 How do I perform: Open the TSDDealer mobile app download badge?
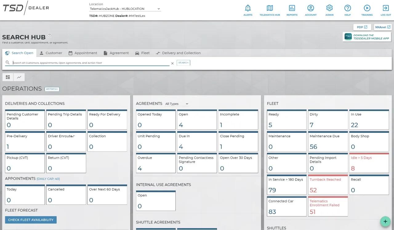click(367, 37)
